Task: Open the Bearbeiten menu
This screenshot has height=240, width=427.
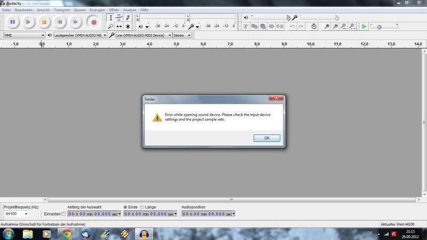Action: pyautogui.click(x=23, y=10)
